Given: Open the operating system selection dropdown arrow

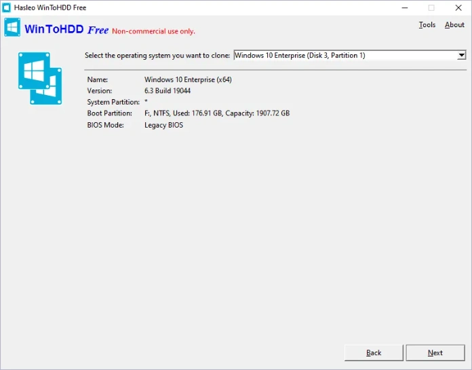Looking at the screenshot, I should (461, 55).
